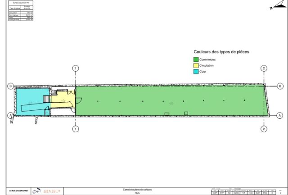Click grid bubble A on the right

280,115
